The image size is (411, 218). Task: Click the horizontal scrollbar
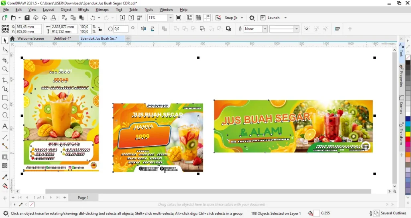[208, 192]
